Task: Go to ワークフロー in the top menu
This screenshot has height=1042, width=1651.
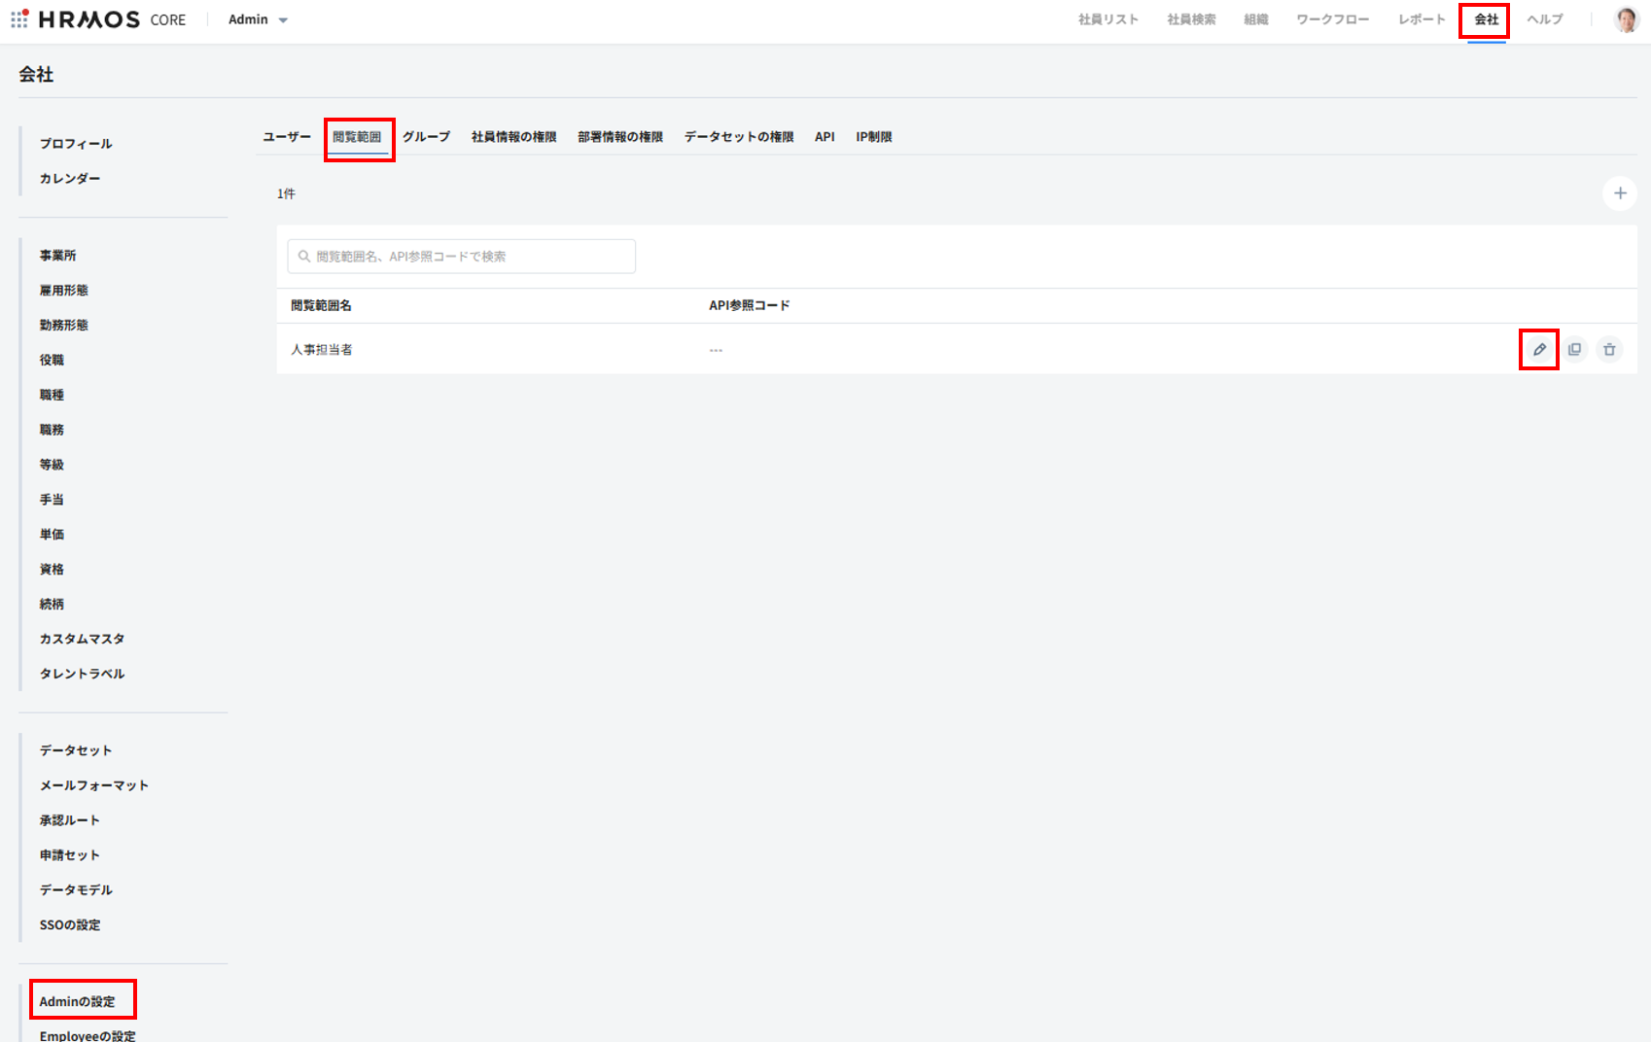Action: [x=1332, y=19]
